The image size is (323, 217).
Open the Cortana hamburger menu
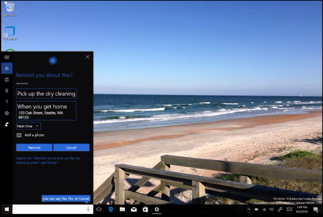pos(7,57)
